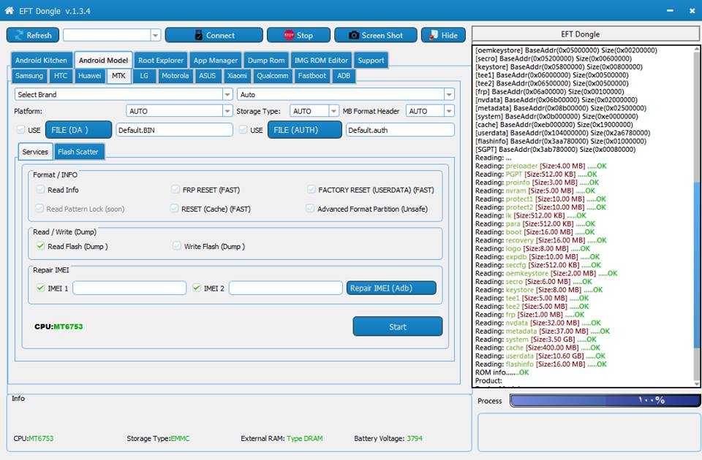This screenshot has height=460, width=702.
Task: Select the MTK tab
Action: coord(118,75)
